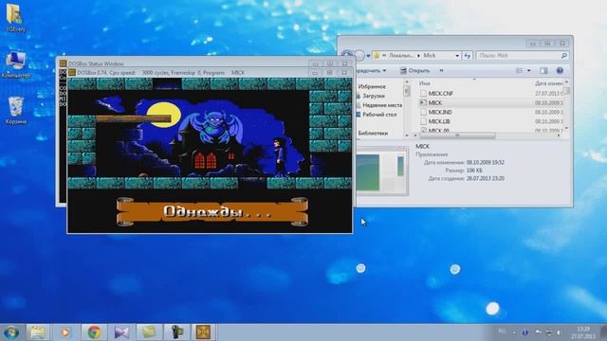Click the network tray icon
This screenshot has height=341, width=607.
[549, 332]
